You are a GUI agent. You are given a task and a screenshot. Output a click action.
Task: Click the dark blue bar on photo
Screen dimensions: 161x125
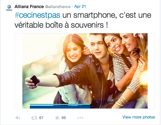[x=60, y=107]
